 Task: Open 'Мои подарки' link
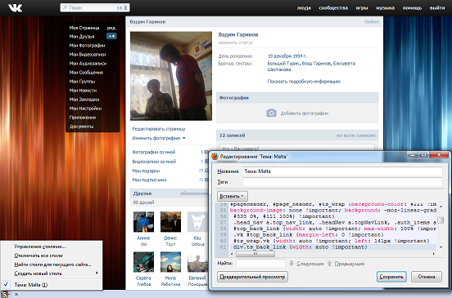(146, 171)
